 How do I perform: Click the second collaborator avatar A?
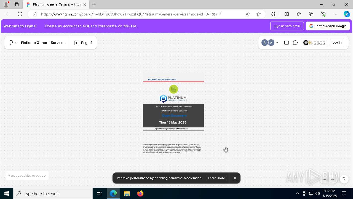(271, 43)
